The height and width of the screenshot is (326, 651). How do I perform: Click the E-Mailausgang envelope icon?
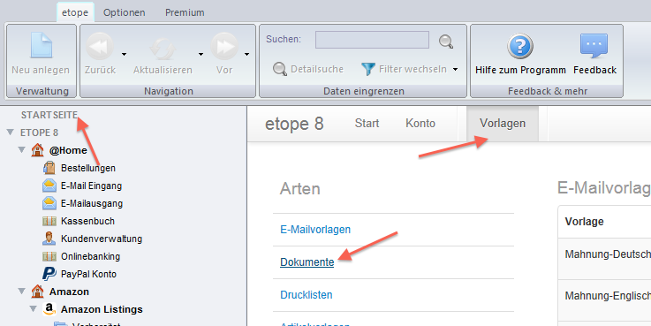(49, 203)
